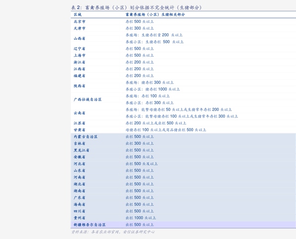296x239 pixels.
Task: Select the 内蒙古自治区 row label
Action: point(86,136)
